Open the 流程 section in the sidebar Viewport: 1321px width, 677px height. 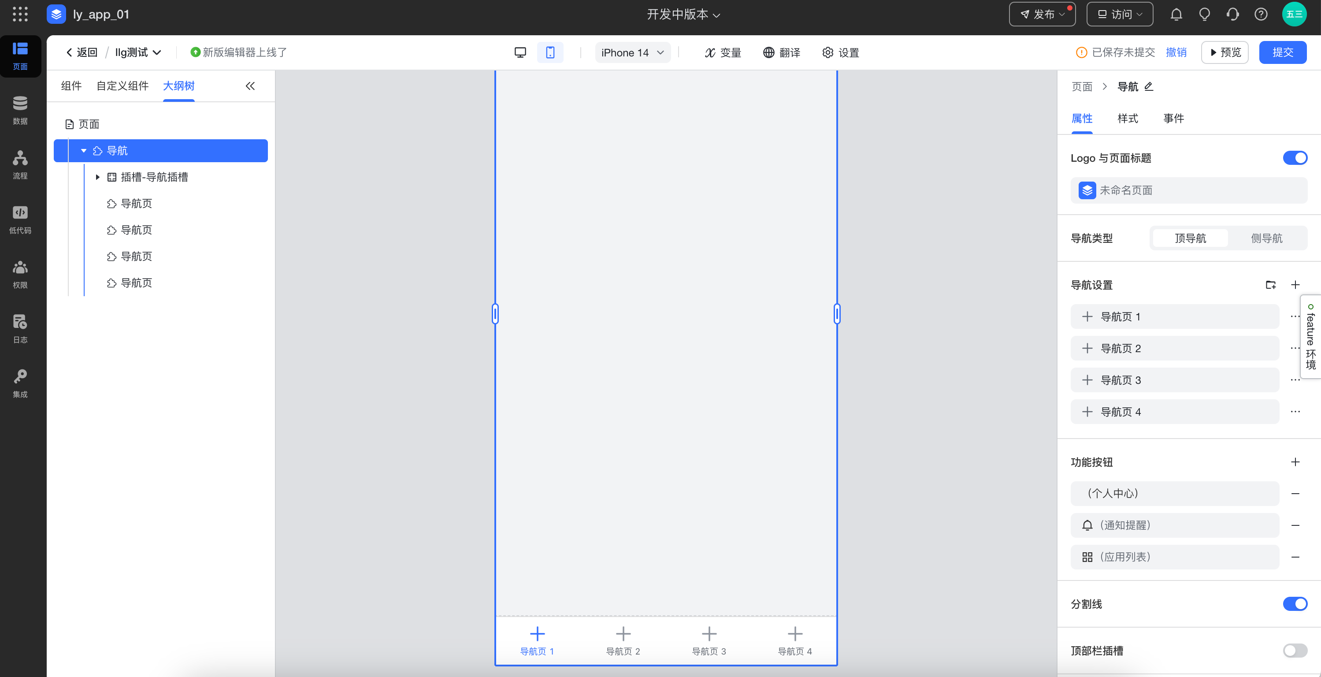(x=20, y=165)
